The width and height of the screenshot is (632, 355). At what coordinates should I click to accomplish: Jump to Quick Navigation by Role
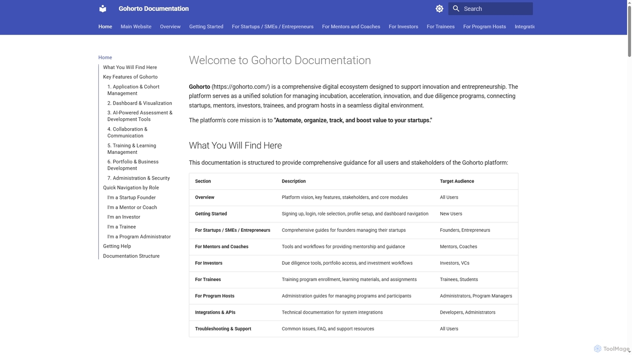click(x=131, y=188)
